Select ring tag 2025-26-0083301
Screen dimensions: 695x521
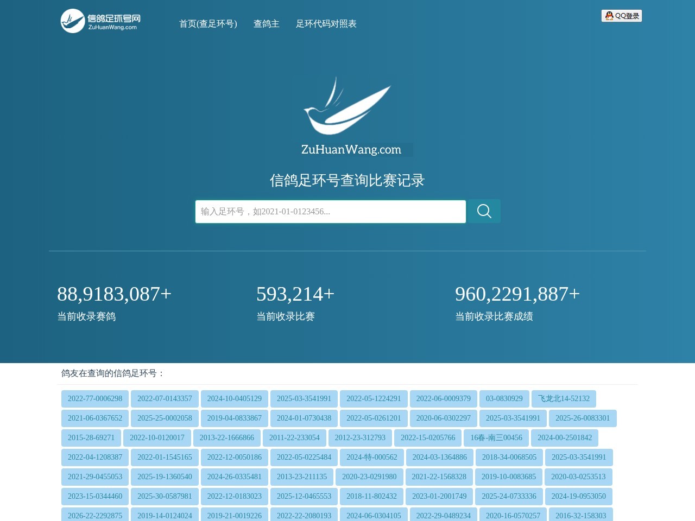tap(583, 418)
